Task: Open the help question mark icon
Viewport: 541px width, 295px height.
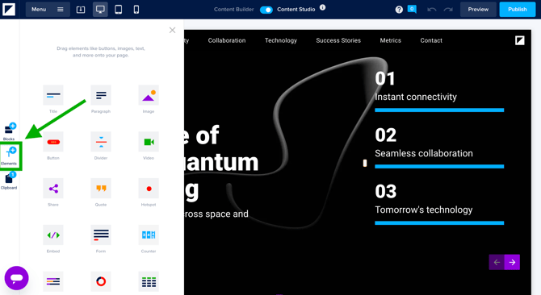Action: [x=399, y=10]
